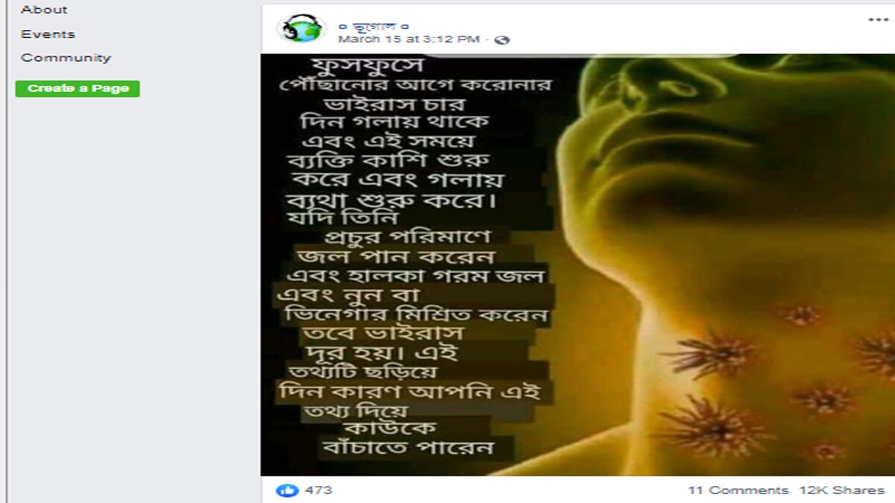Click the small virus near the bottom-right corner

(x=826, y=452)
